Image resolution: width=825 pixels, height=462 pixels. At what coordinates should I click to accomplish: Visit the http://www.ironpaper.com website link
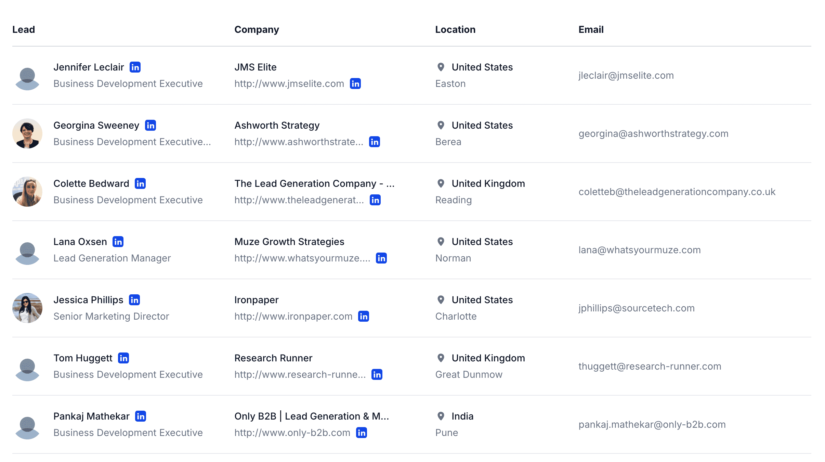[x=293, y=316]
